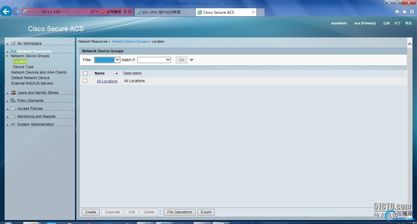This screenshot has height=224, width=417.
Task: Open Network Devices and AAA Clients
Action: (39, 72)
